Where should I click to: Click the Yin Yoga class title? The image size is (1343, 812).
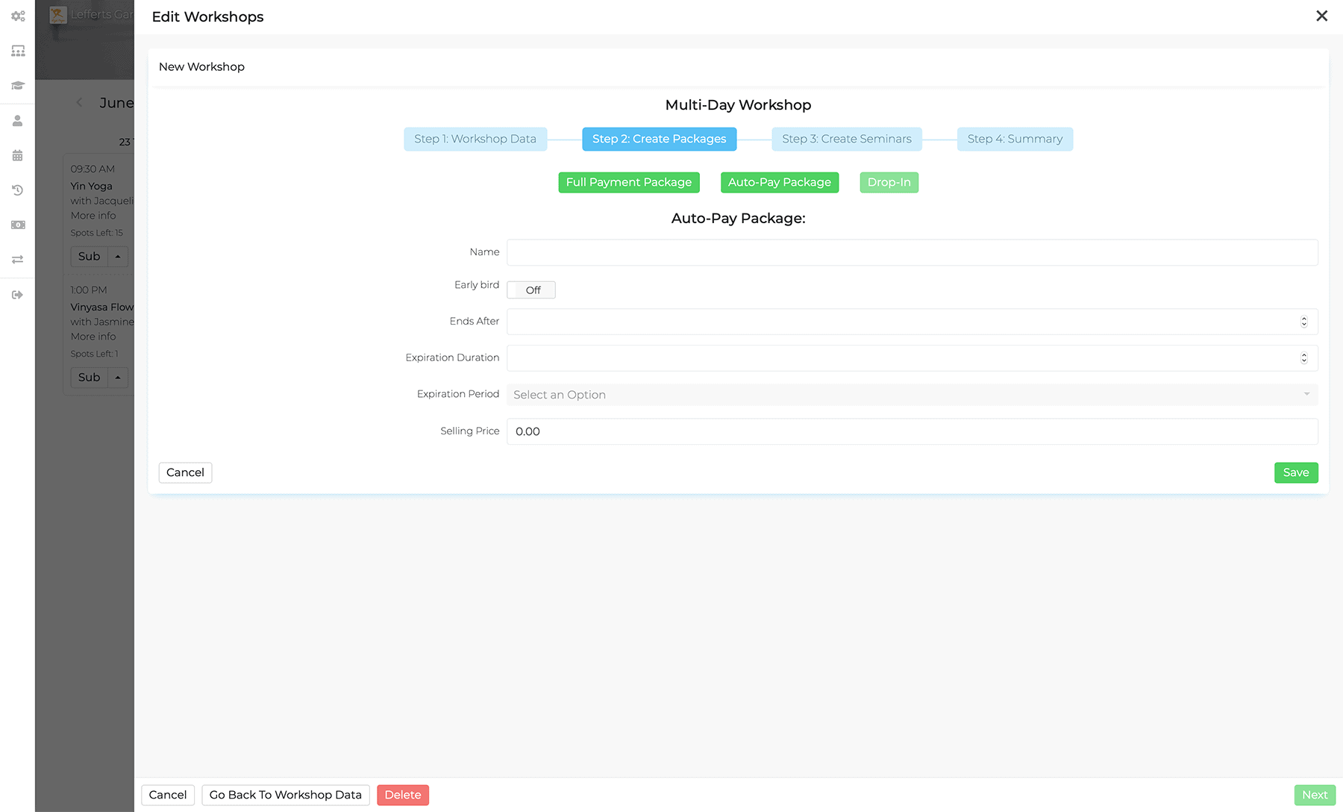point(92,186)
